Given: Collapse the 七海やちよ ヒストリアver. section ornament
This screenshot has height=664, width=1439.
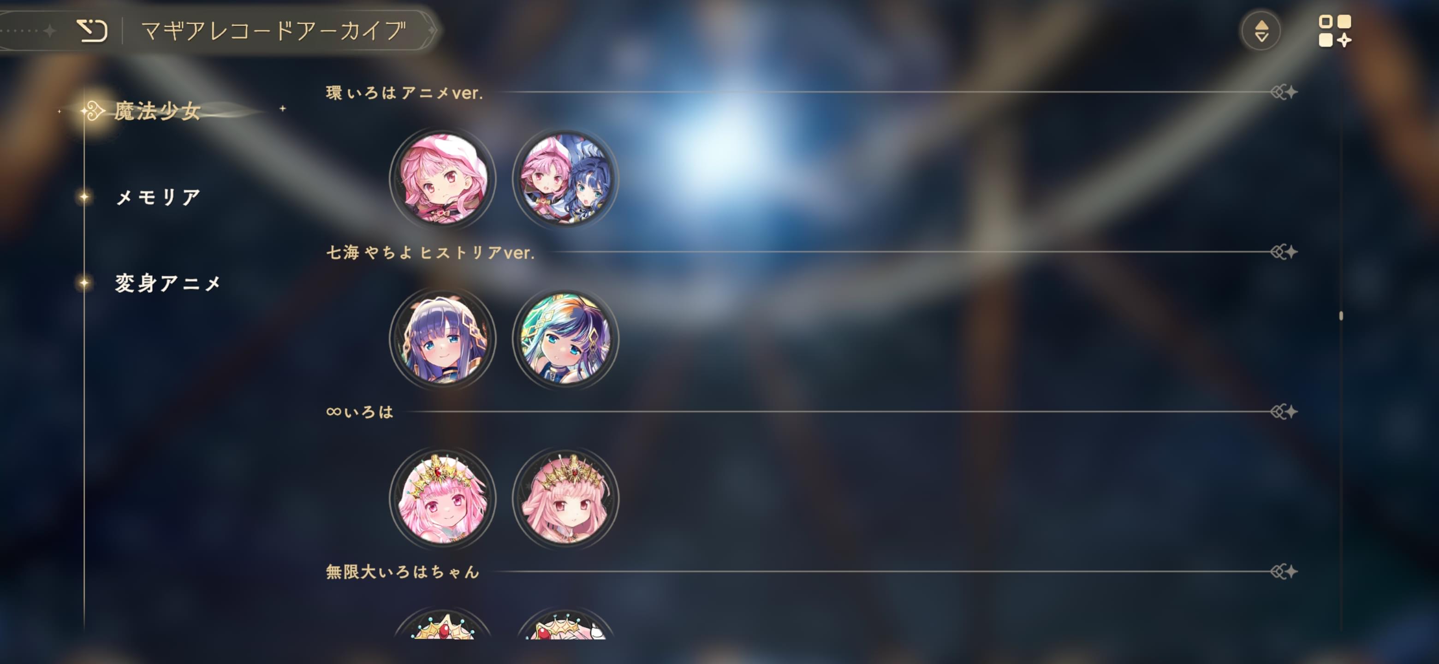Looking at the screenshot, I should (x=1284, y=252).
